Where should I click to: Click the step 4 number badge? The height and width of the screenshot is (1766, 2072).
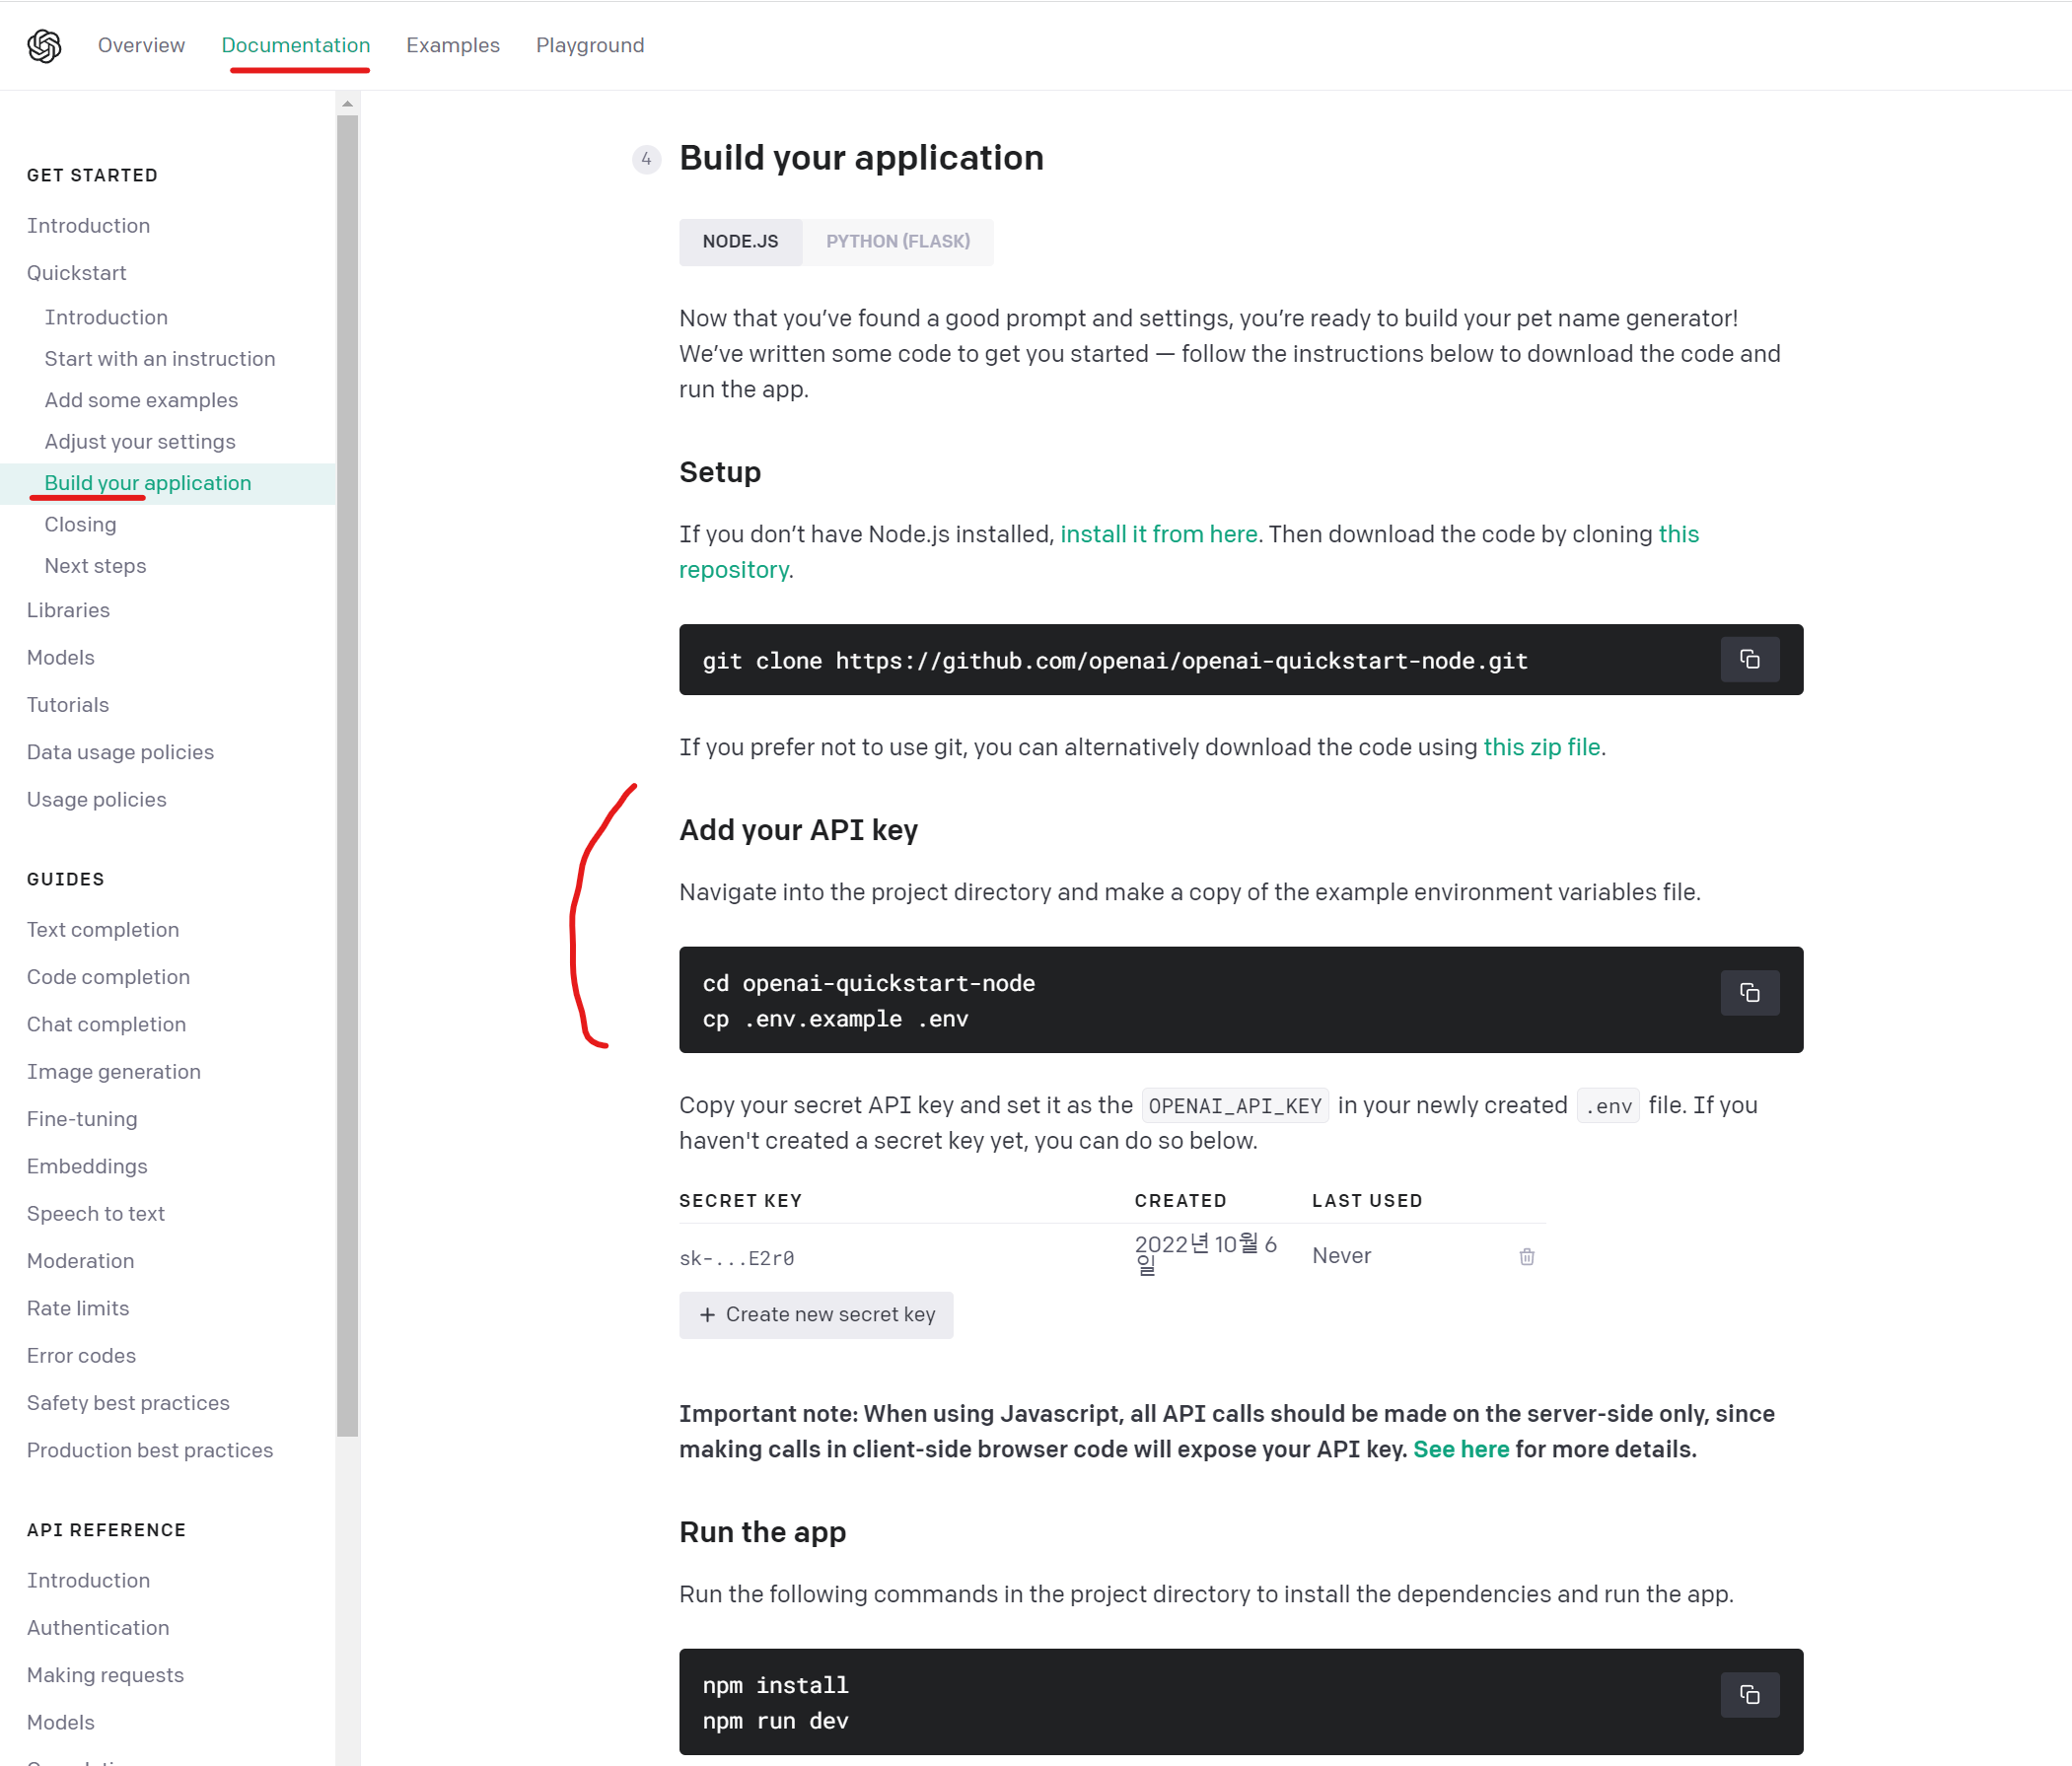(x=646, y=159)
